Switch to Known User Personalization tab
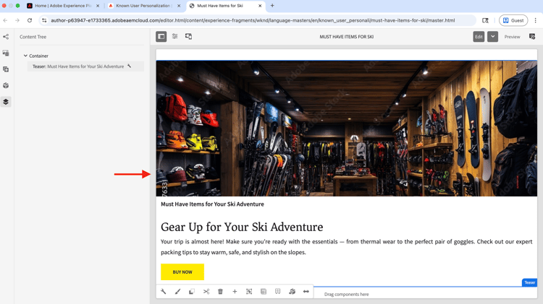Screen dimensions: 543x304 pyautogui.click(x=143, y=6)
